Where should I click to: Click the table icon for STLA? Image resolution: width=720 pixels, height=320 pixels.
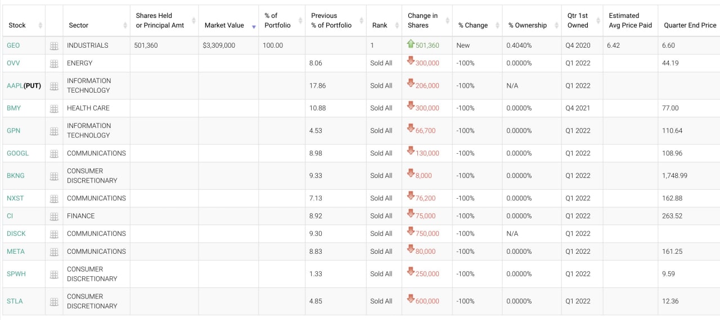(x=54, y=302)
